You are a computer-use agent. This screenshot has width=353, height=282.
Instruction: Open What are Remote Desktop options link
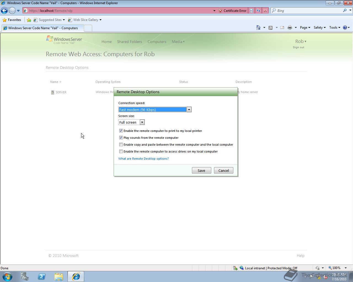point(143,159)
